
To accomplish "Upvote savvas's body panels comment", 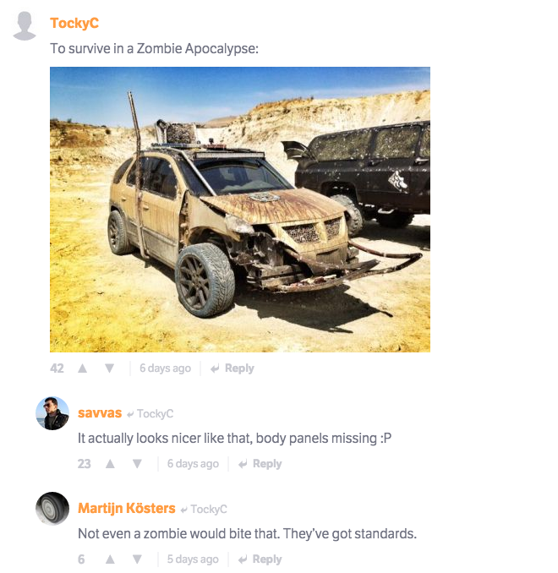I will click(110, 464).
